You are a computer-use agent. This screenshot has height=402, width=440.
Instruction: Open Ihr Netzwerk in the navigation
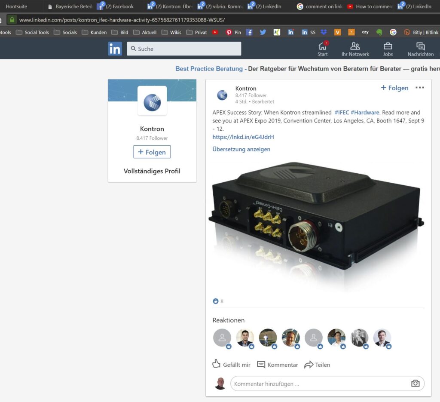tap(355, 46)
